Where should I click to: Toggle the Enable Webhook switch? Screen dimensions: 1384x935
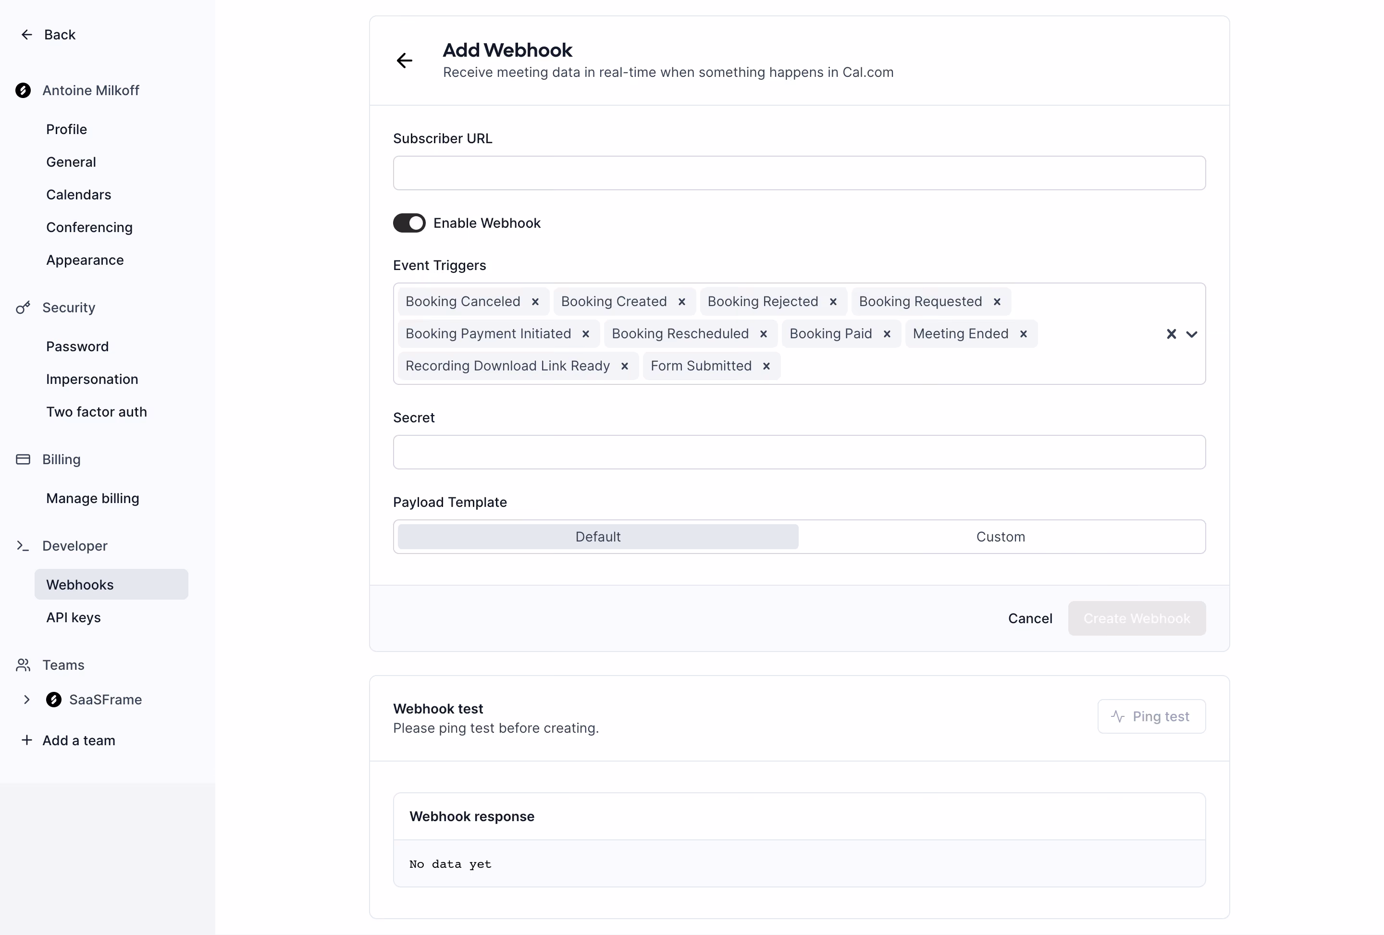coord(409,223)
